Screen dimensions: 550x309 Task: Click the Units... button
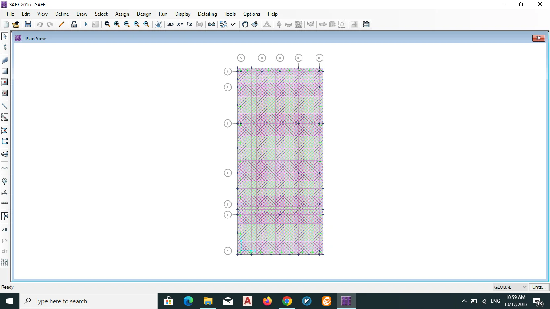[539, 287]
